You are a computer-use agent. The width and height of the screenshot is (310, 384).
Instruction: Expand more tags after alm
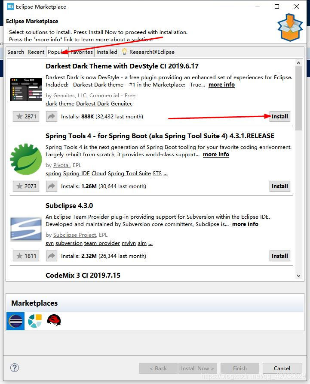[x=150, y=243]
